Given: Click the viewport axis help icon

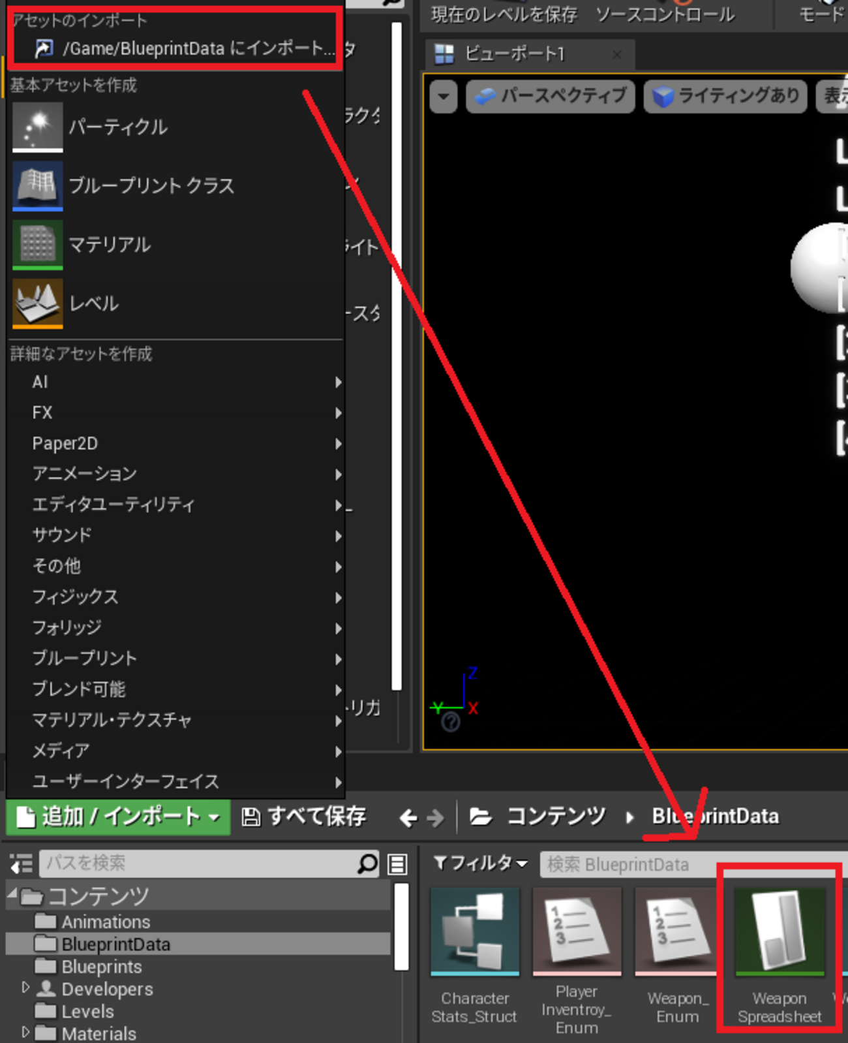Looking at the screenshot, I should [x=451, y=721].
